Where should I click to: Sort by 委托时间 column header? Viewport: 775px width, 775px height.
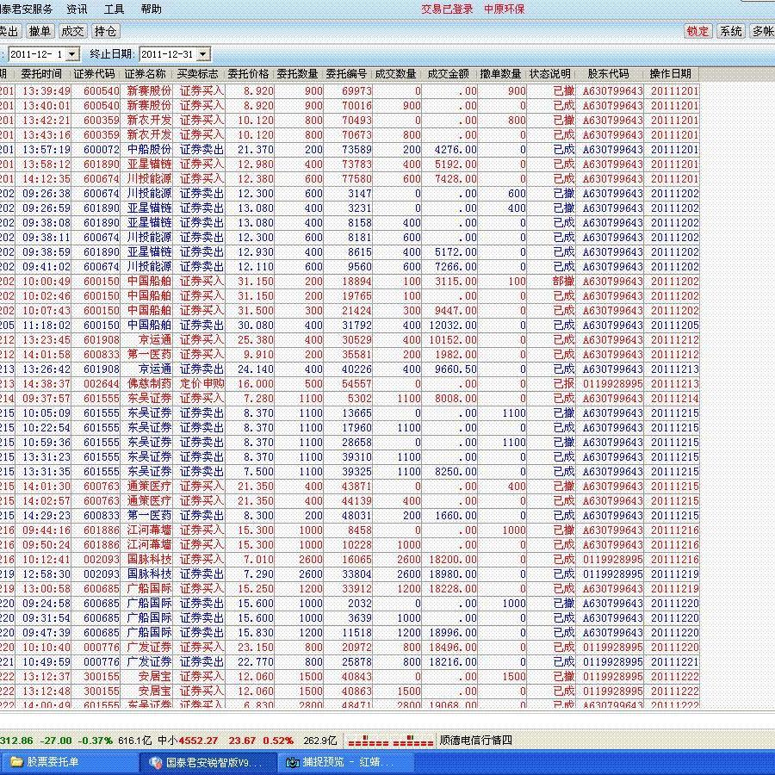[41, 74]
